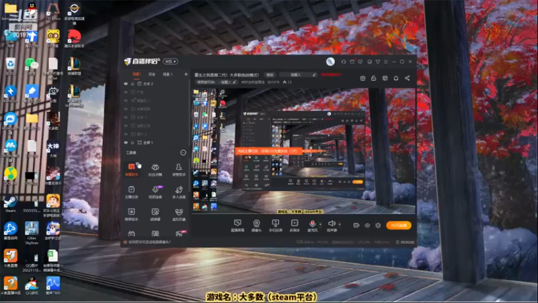Open the gift box toolbar icon
Screen dimensions: 538x303
(362, 78)
